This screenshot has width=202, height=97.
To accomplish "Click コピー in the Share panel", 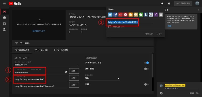I will coord(159,34).
